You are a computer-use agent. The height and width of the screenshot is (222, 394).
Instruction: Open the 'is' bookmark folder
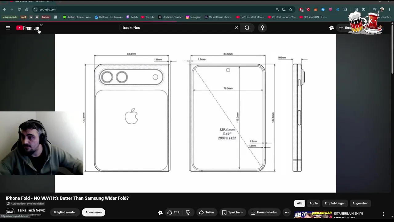31,17
